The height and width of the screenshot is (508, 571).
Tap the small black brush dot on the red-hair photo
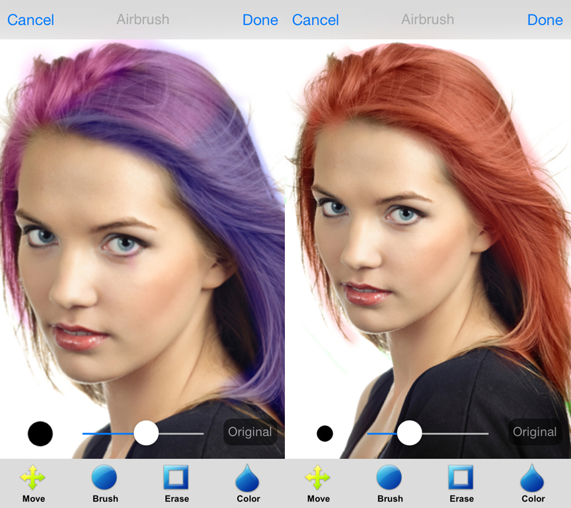(324, 434)
